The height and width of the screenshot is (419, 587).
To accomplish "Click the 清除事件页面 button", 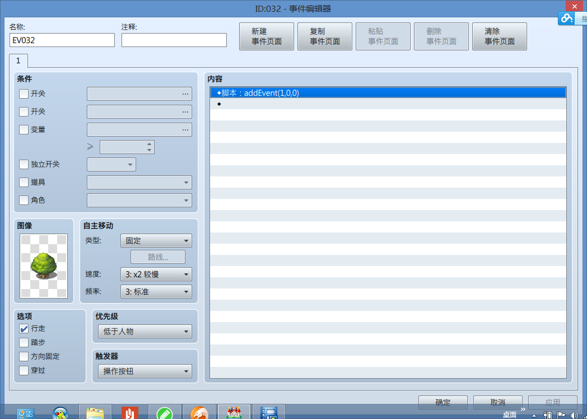I will (x=500, y=36).
